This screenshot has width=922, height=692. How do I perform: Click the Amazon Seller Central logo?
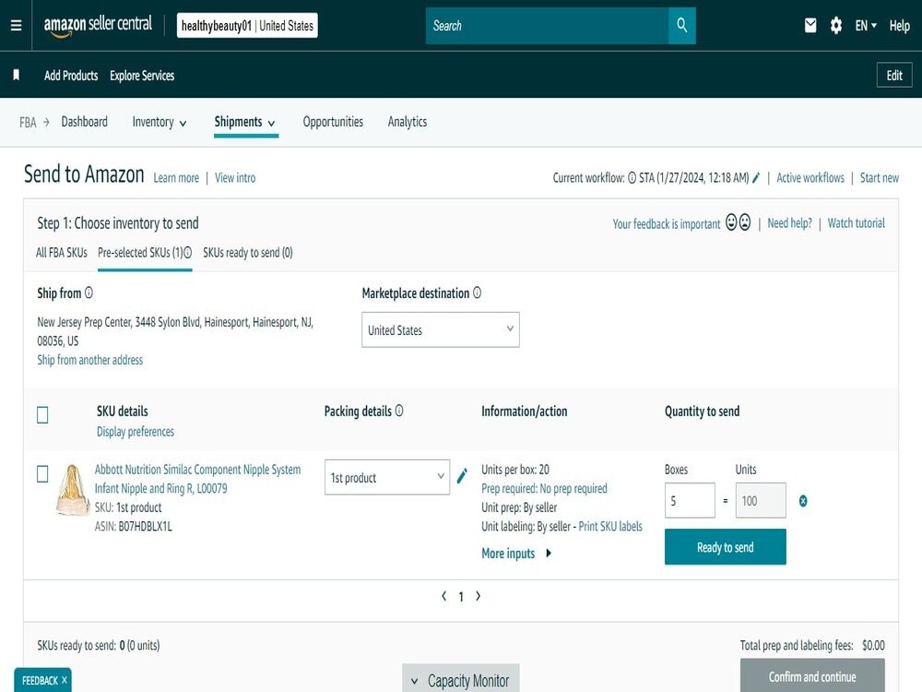tap(98, 25)
